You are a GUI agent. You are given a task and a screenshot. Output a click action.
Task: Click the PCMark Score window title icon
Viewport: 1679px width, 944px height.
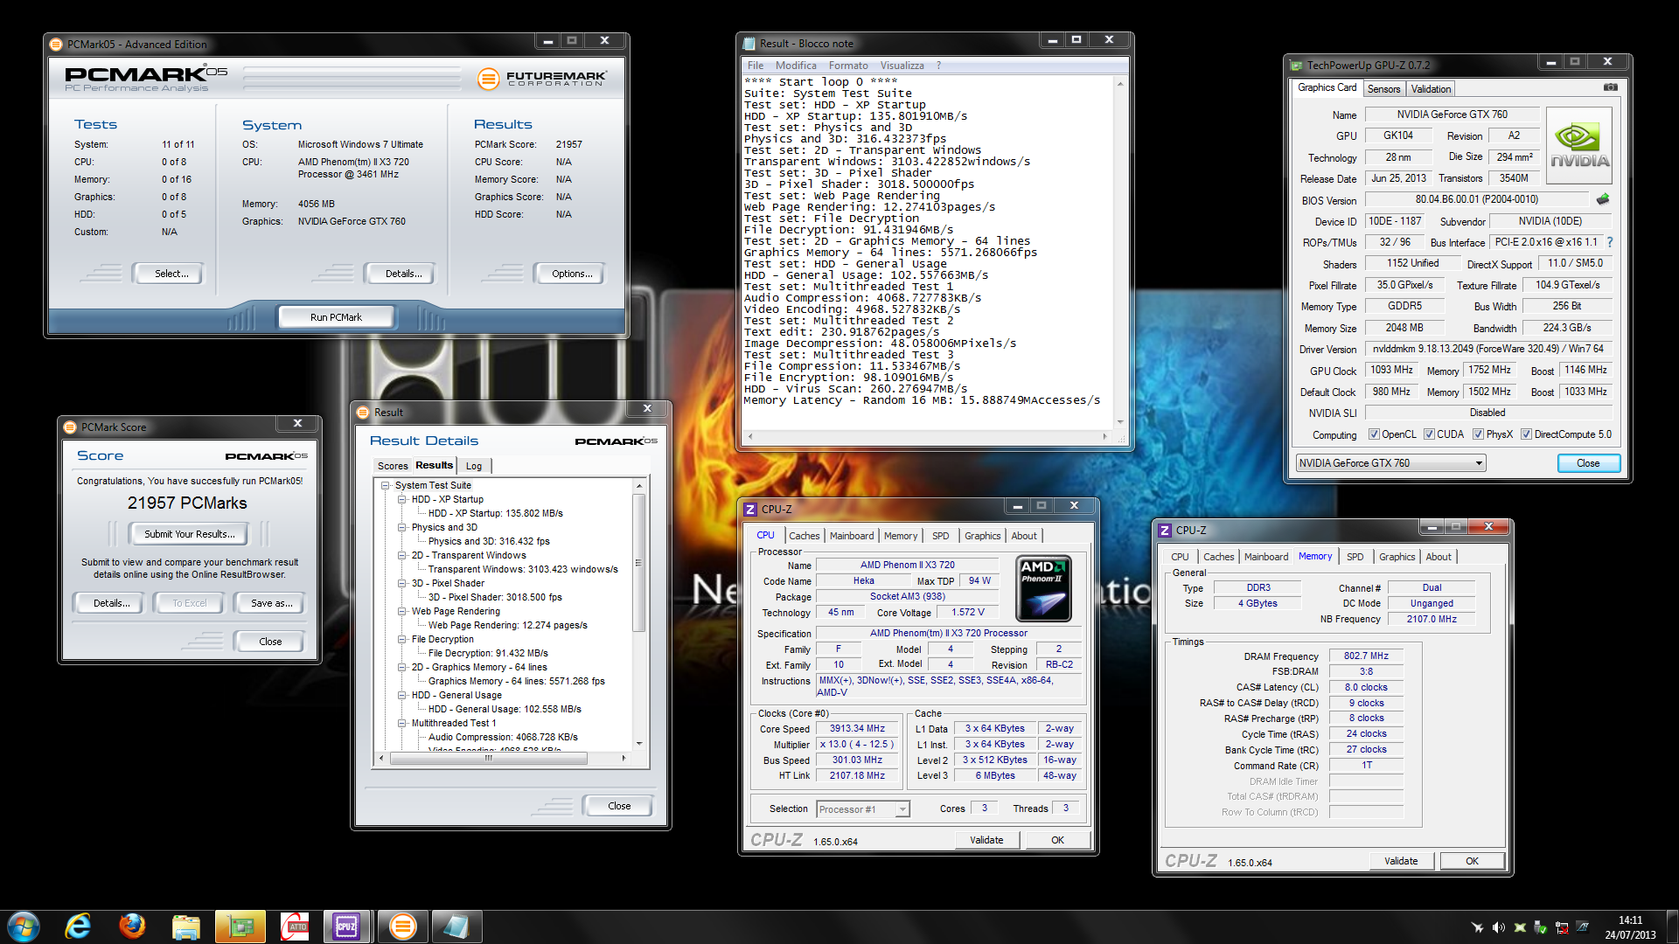pos(70,427)
